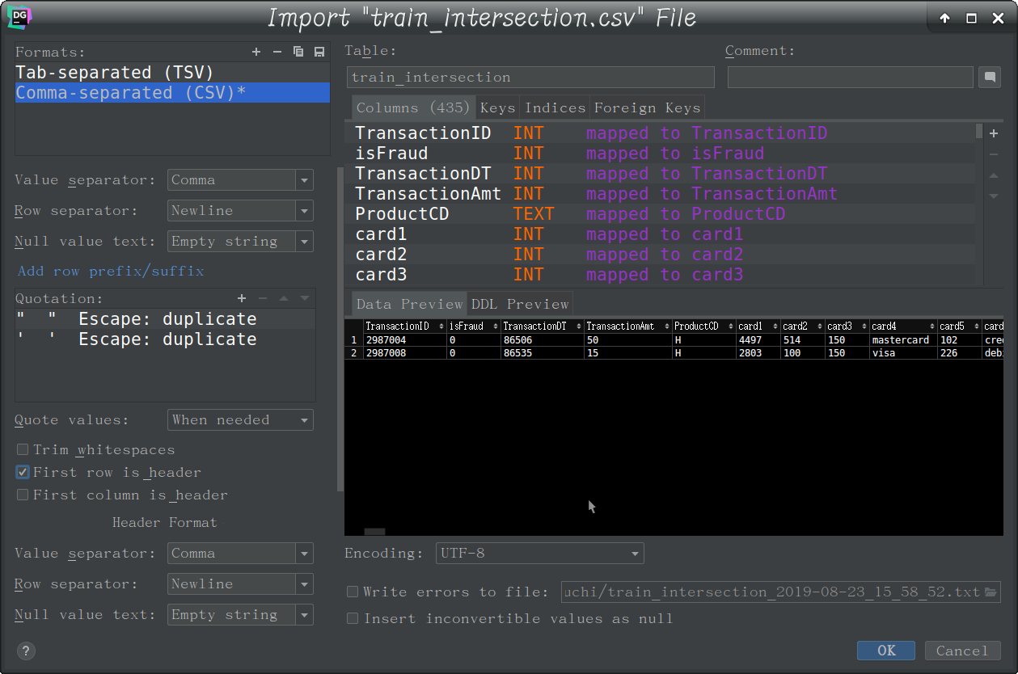
Task: Open the Encoding UTF-8 dropdown
Action: (540, 554)
